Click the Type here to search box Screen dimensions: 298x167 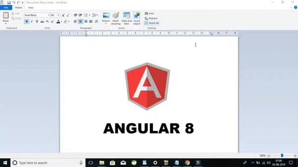point(48,163)
